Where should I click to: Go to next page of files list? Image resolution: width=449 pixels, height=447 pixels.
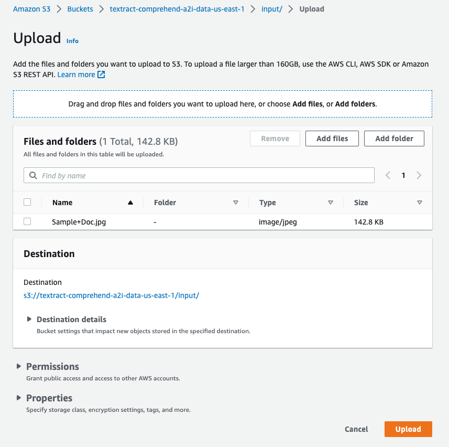419,176
